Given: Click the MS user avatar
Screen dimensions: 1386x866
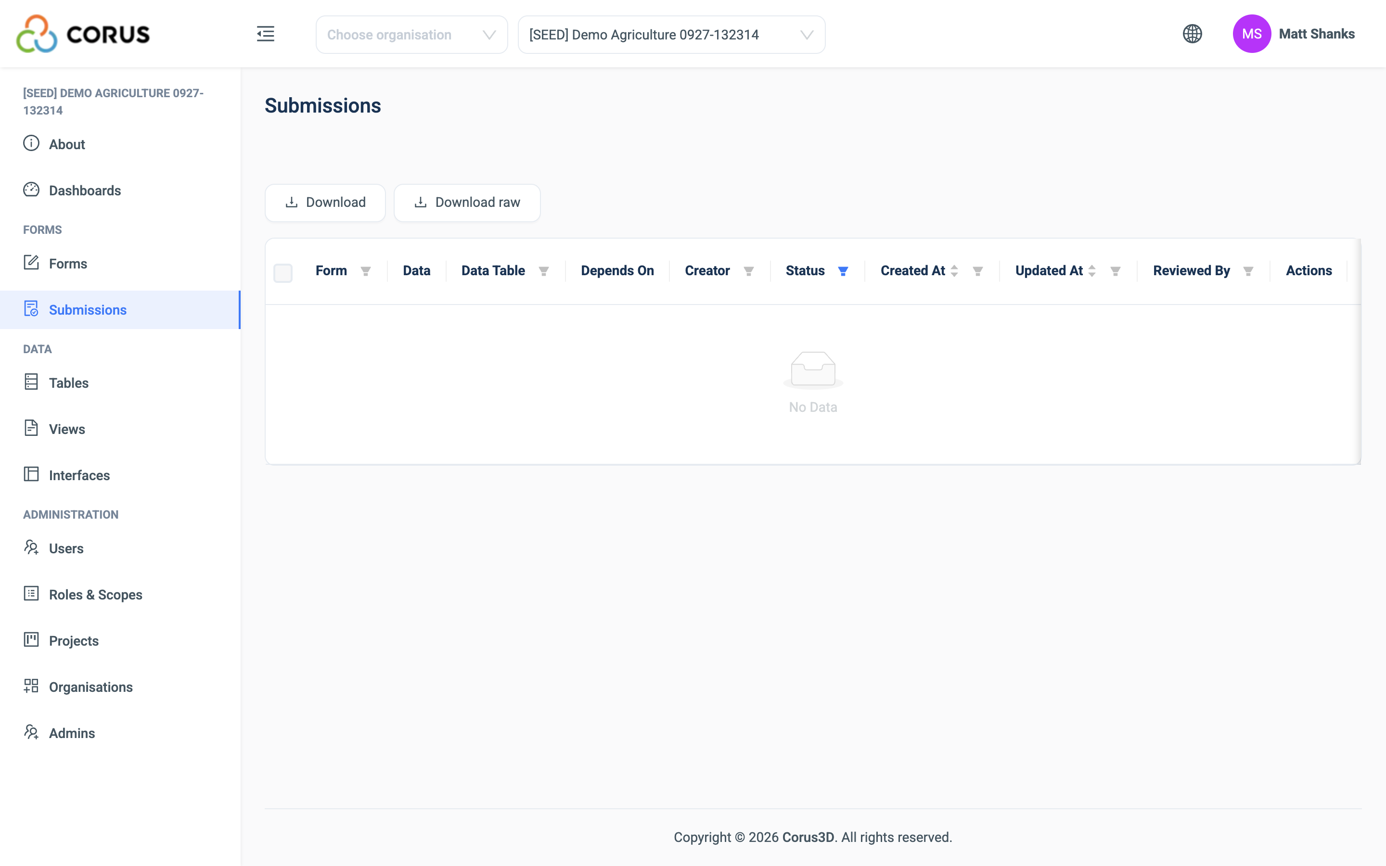Looking at the screenshot, I should click(1251, 34).
